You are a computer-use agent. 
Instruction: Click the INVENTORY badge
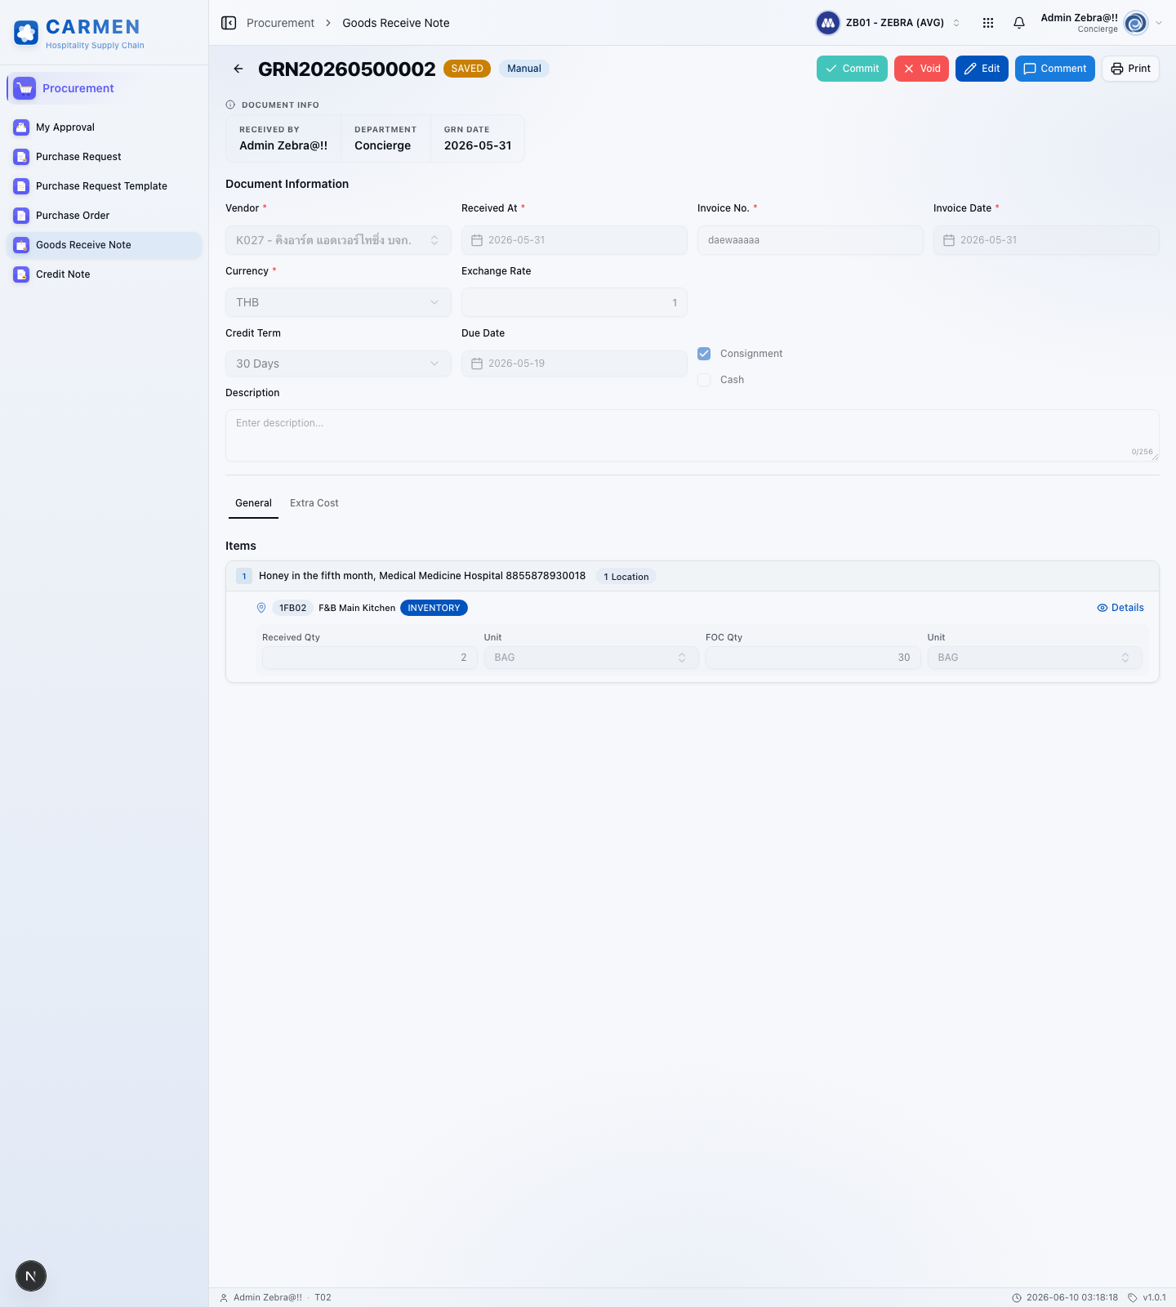(x=434, y=608)
